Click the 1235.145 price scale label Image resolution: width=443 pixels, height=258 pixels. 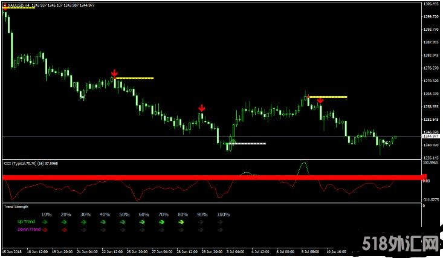(x=431, y=158)
